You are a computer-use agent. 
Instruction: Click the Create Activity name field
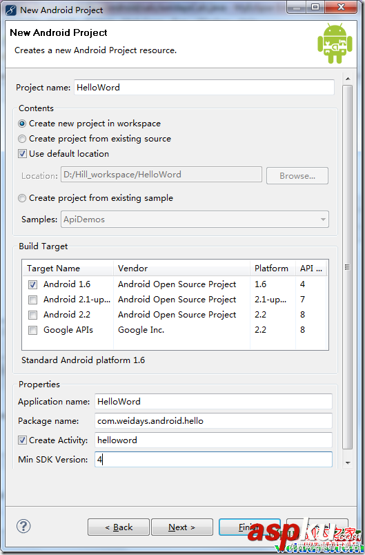(213, 440)
